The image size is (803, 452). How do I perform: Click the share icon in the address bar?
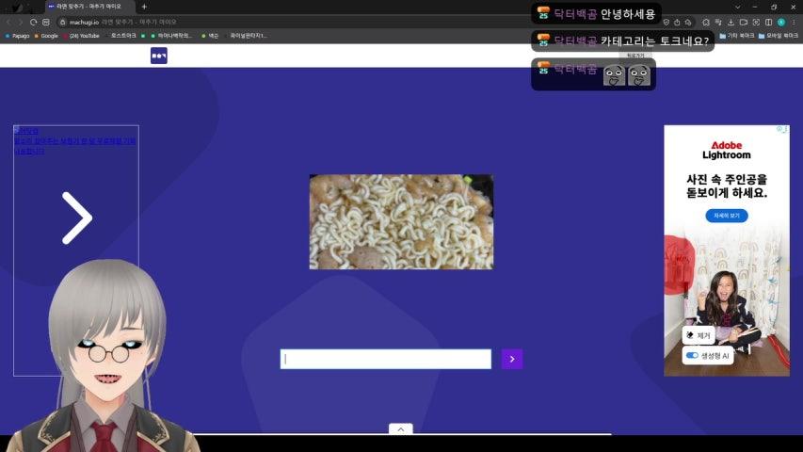pos(677,22)
